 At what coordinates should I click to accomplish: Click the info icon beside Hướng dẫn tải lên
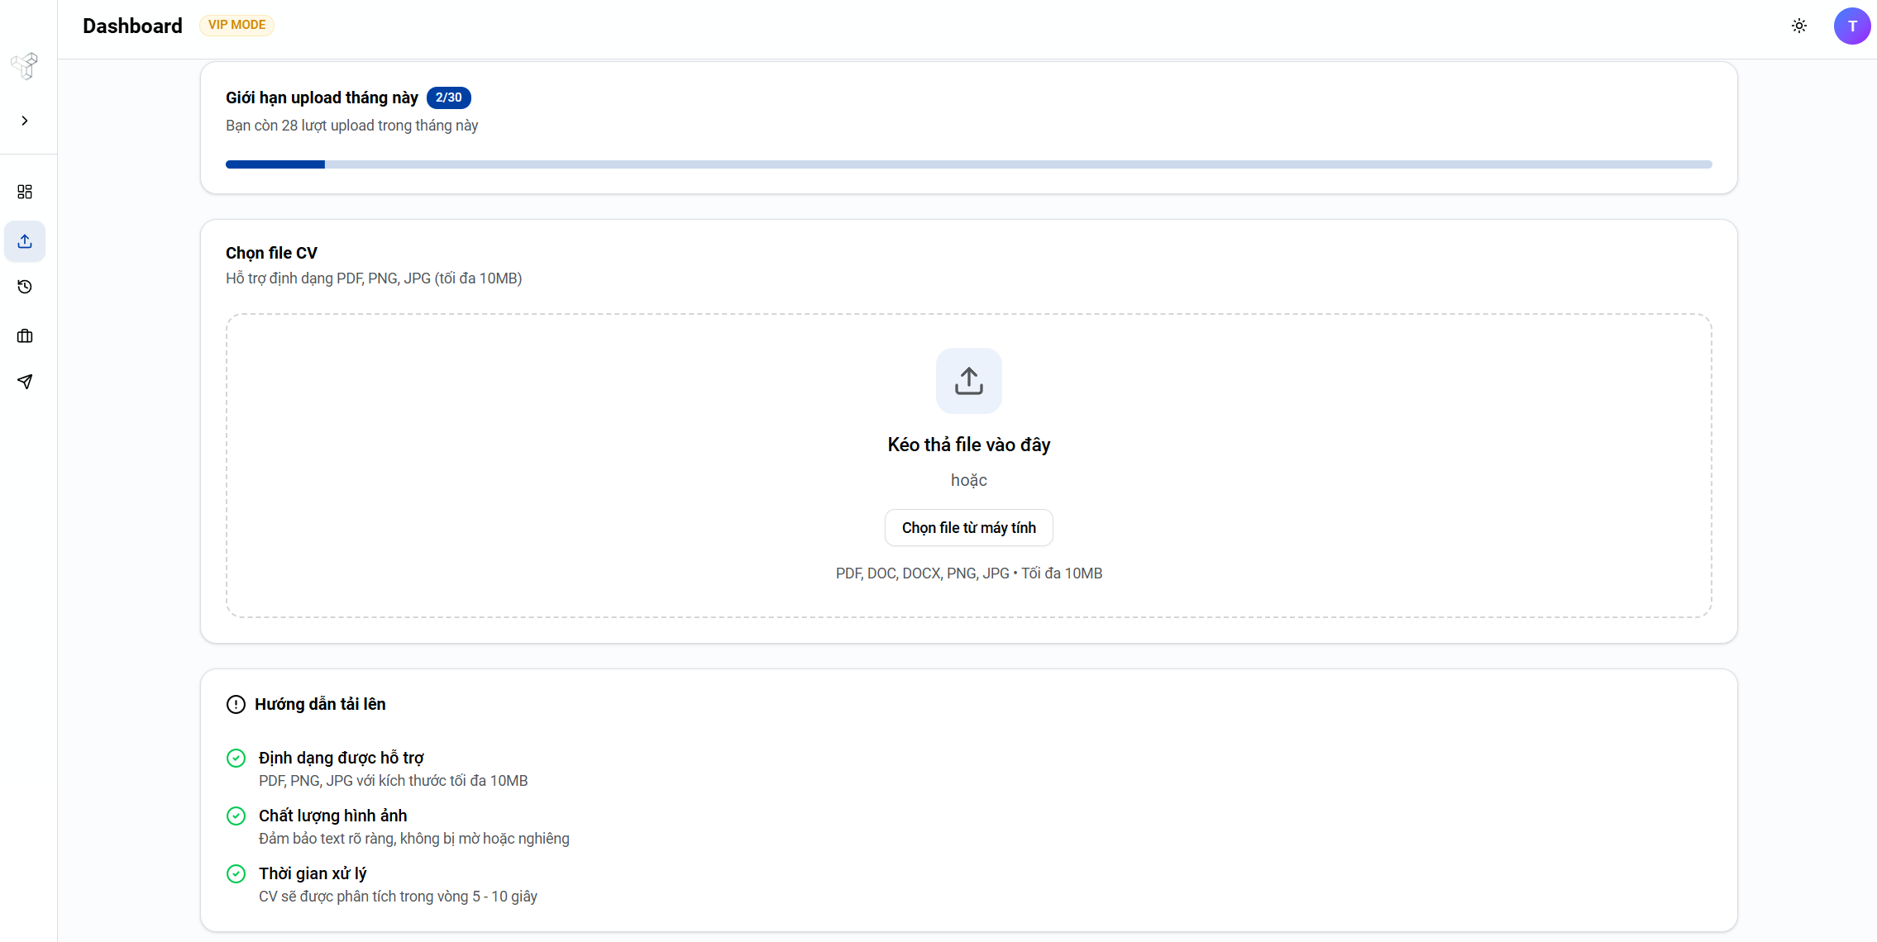tap(236, 704)
